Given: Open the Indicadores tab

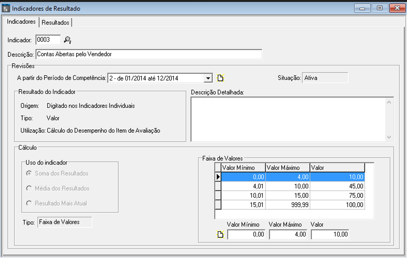Looking at the screenshot, I should click(x=21, y=22).
